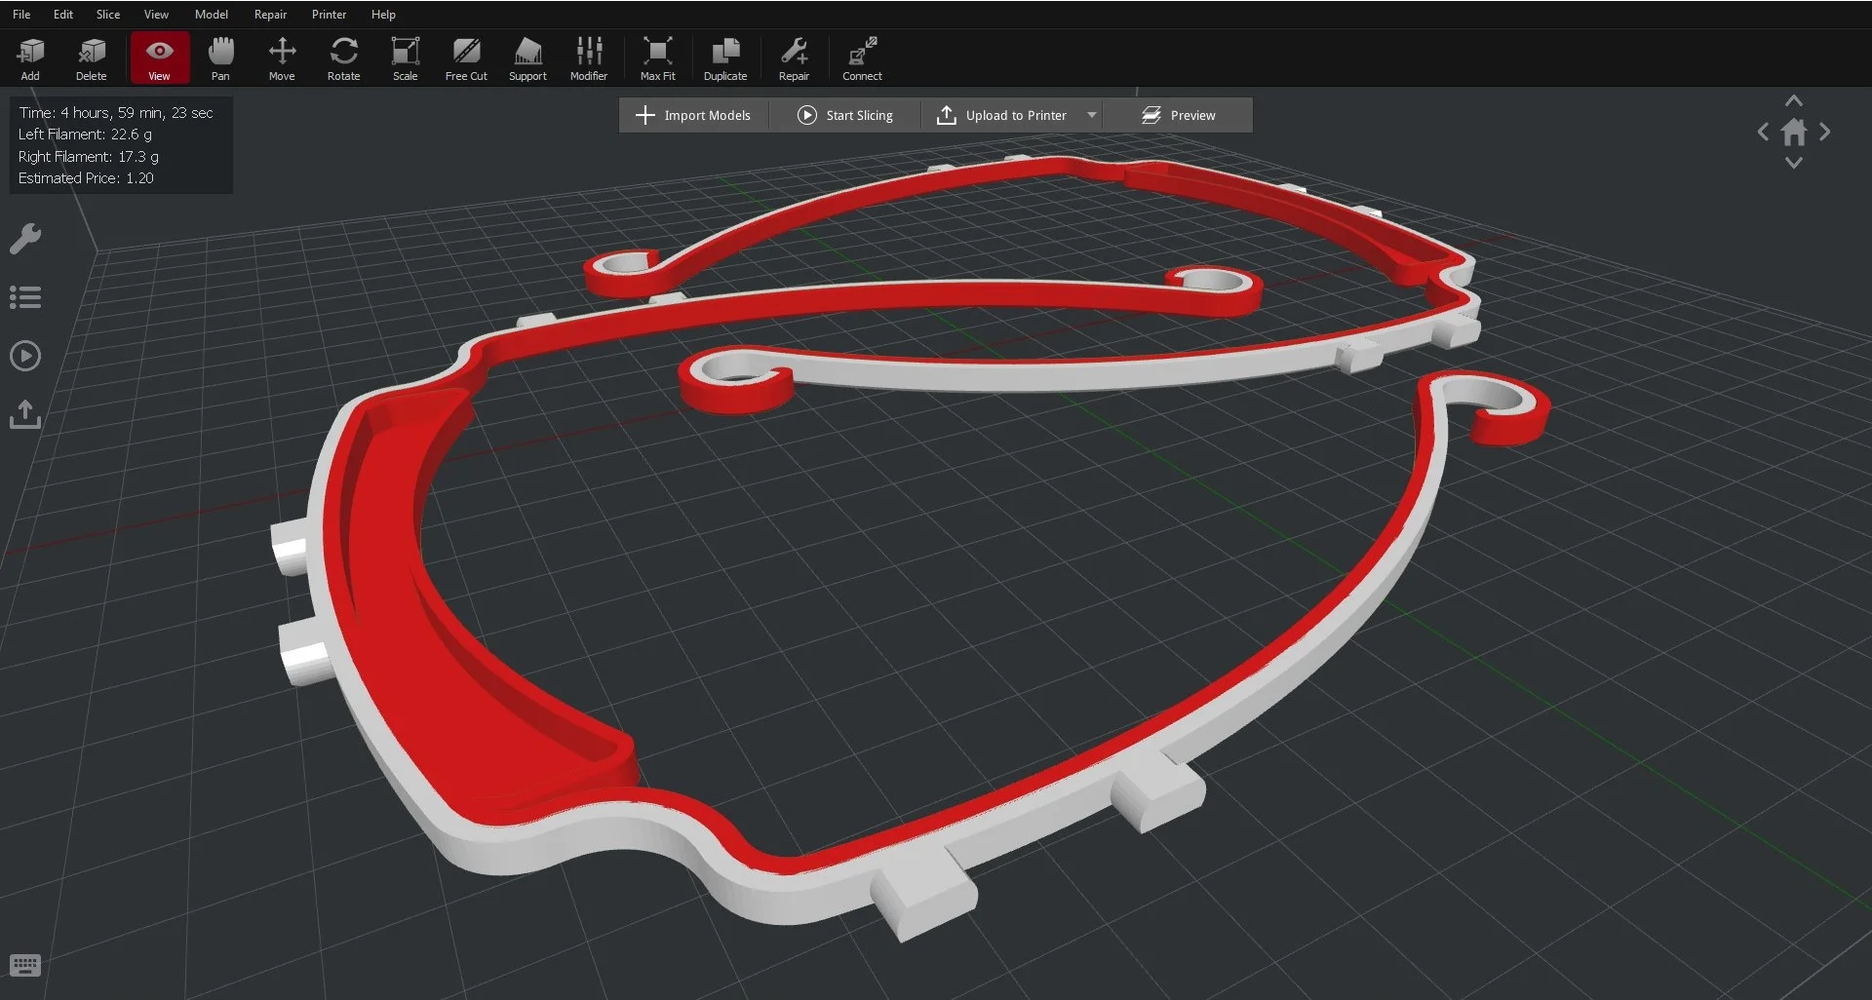Select the Add model tool

click(x=30, y=57)
